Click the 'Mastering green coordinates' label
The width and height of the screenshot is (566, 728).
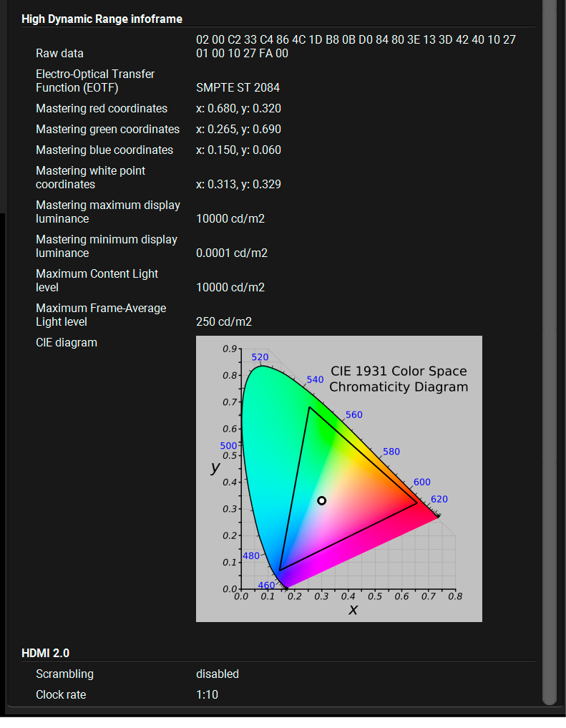click(x=107, y=129)
